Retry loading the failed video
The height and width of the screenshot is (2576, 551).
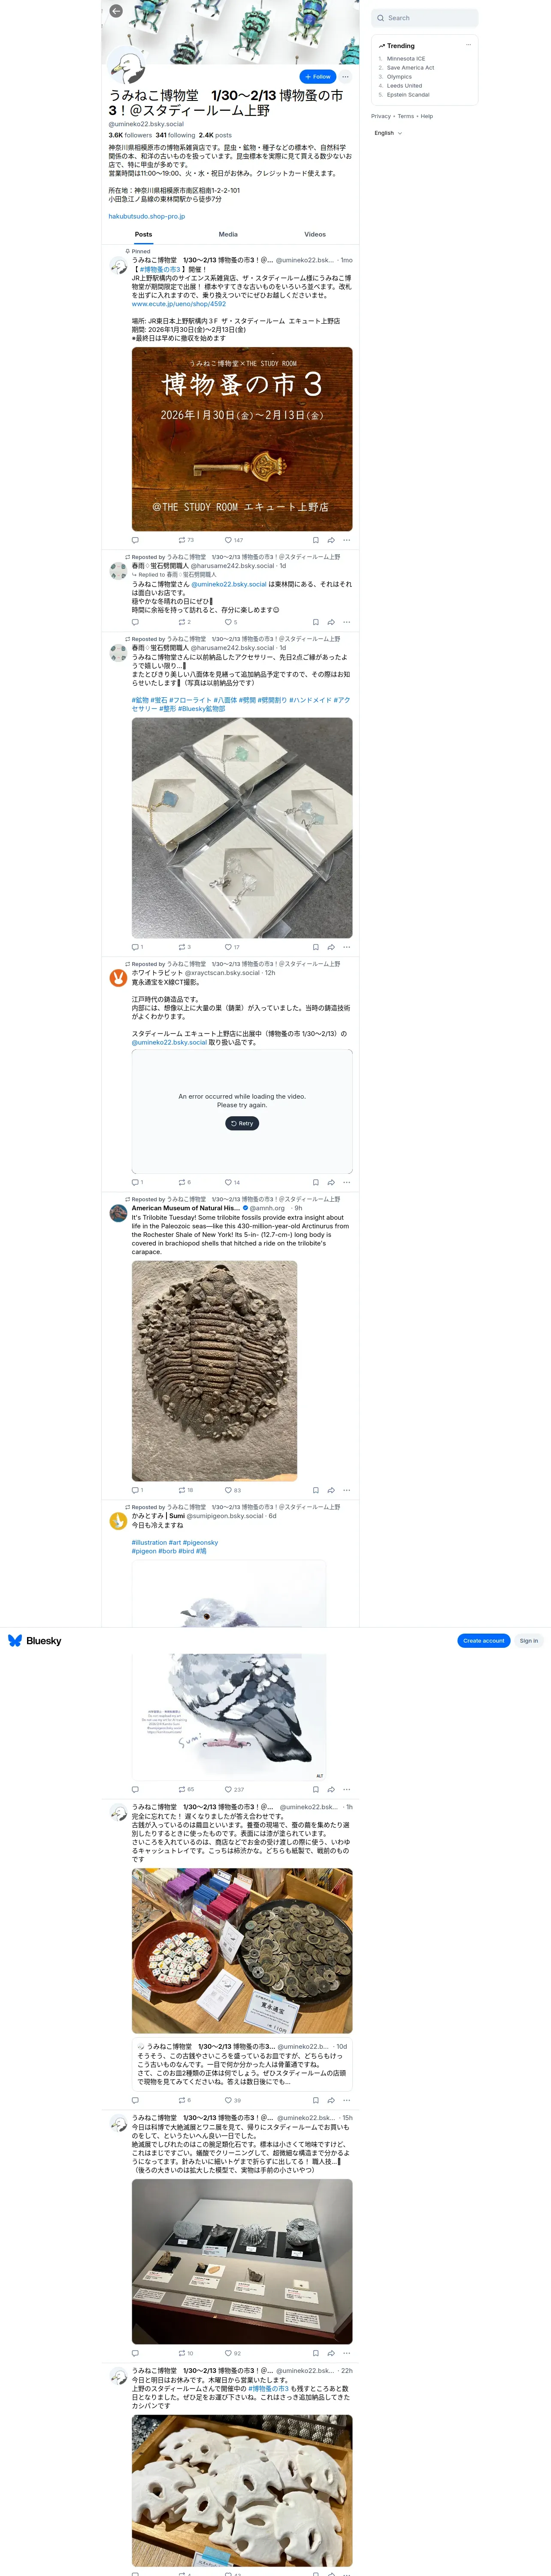tap(242, 1123)
